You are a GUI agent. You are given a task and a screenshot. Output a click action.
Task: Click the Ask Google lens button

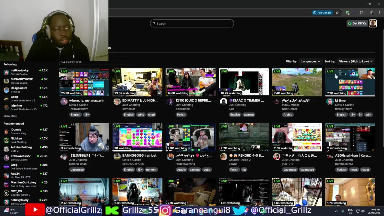point(322,13)
